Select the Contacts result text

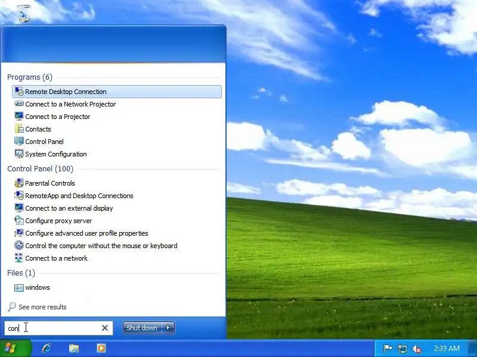pyautogui.click(x=38, y=129)
